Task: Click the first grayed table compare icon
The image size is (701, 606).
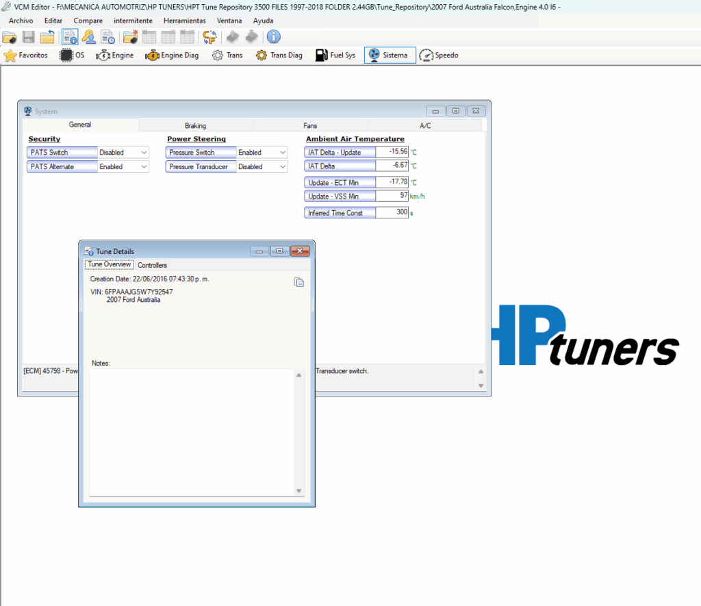Action: (149, 37)
